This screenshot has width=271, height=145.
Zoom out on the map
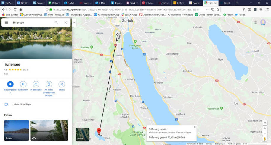tap(265, 133)
